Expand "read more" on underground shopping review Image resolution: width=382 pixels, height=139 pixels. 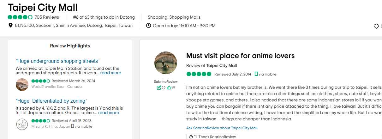pyautogui.click(x=110, y=73)
